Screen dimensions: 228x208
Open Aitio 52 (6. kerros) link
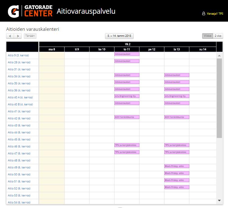(19, 189)
